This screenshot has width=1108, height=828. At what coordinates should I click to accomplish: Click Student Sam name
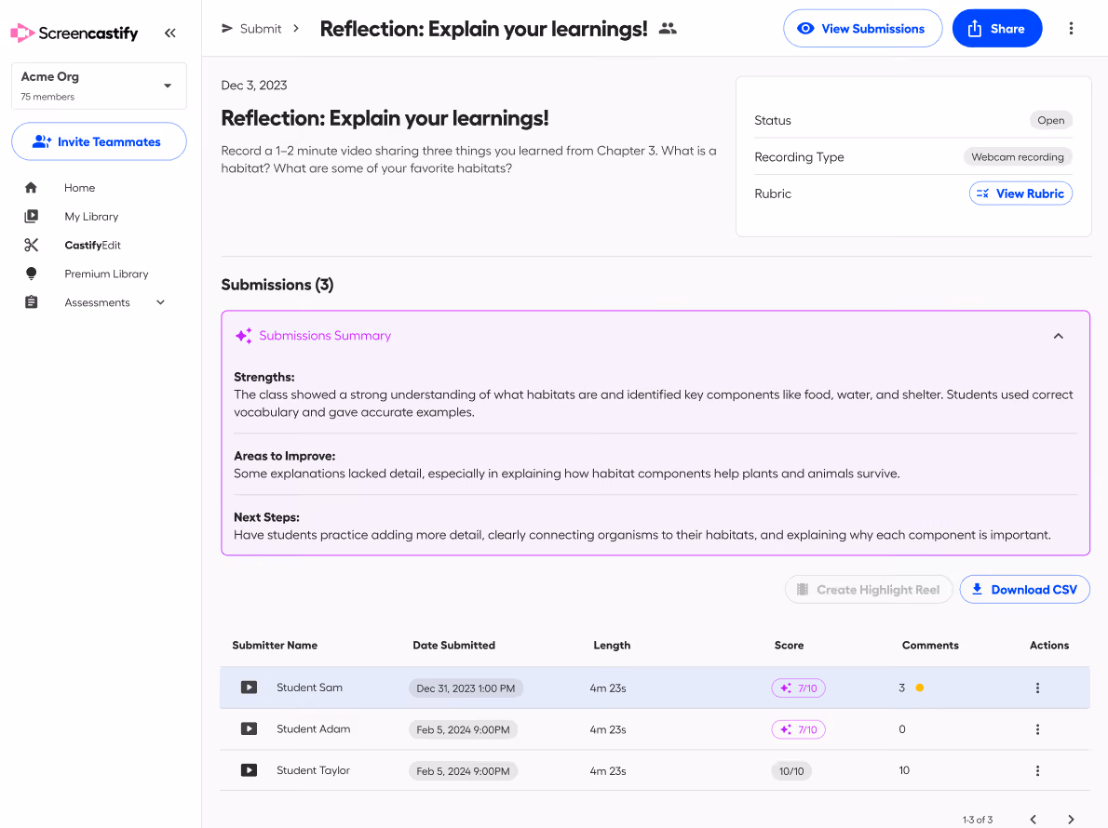[x=309, y=688]
